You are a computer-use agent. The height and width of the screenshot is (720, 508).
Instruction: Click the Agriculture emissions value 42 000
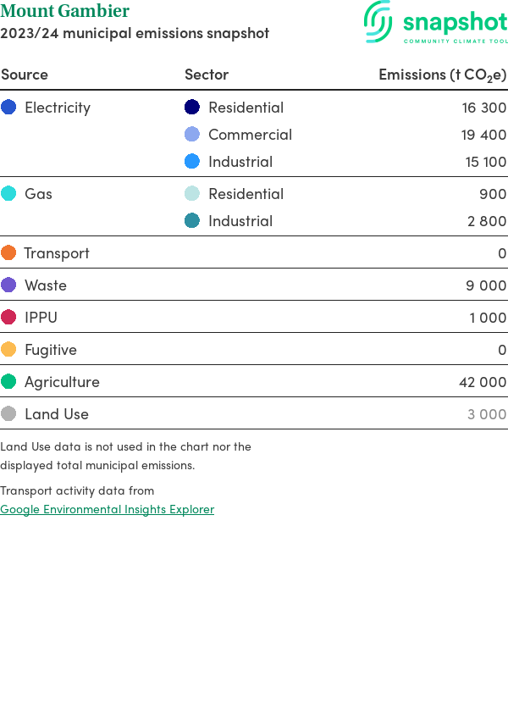coord(483,382)
